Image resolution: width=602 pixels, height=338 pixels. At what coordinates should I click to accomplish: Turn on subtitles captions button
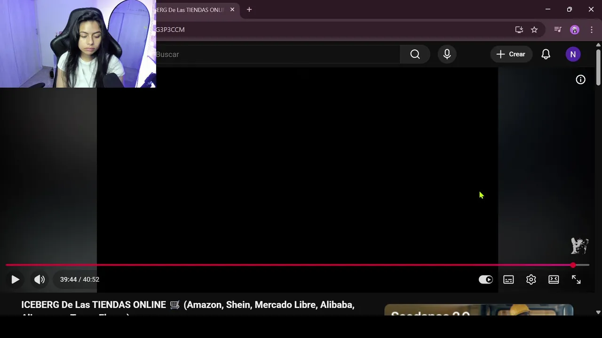coord(508,279)
